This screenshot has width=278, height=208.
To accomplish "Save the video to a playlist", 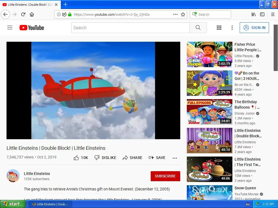I will (x=157, y=158).
